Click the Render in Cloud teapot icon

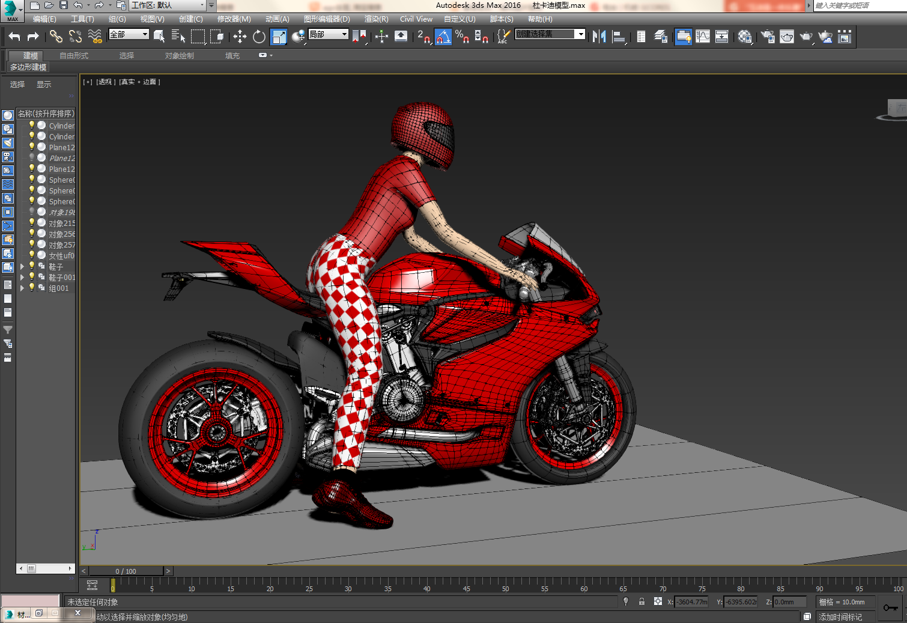(826, 37)
